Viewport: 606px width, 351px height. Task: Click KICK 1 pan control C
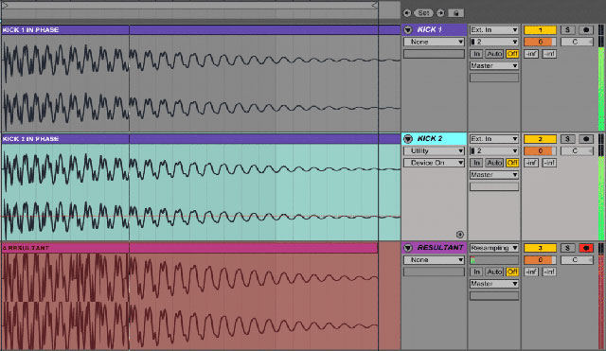(577, 42)
